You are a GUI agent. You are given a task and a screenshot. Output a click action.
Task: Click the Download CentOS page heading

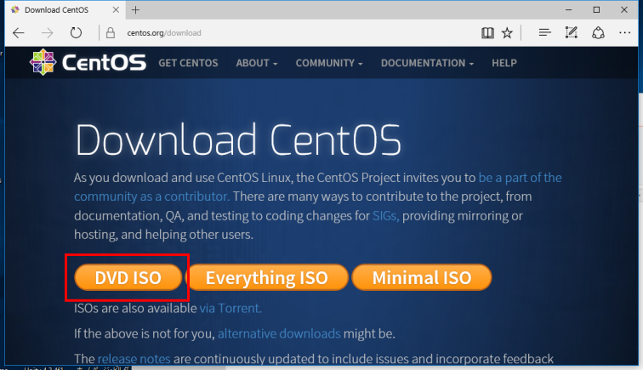238,139
